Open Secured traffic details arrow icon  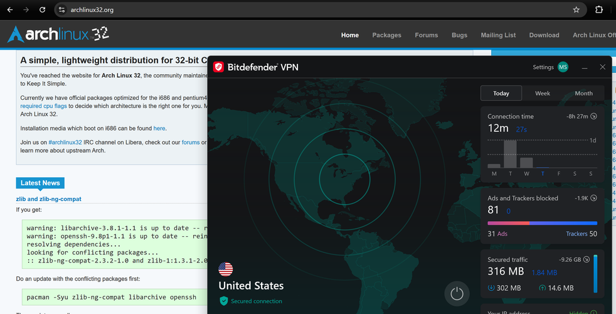tap(586, 259)
